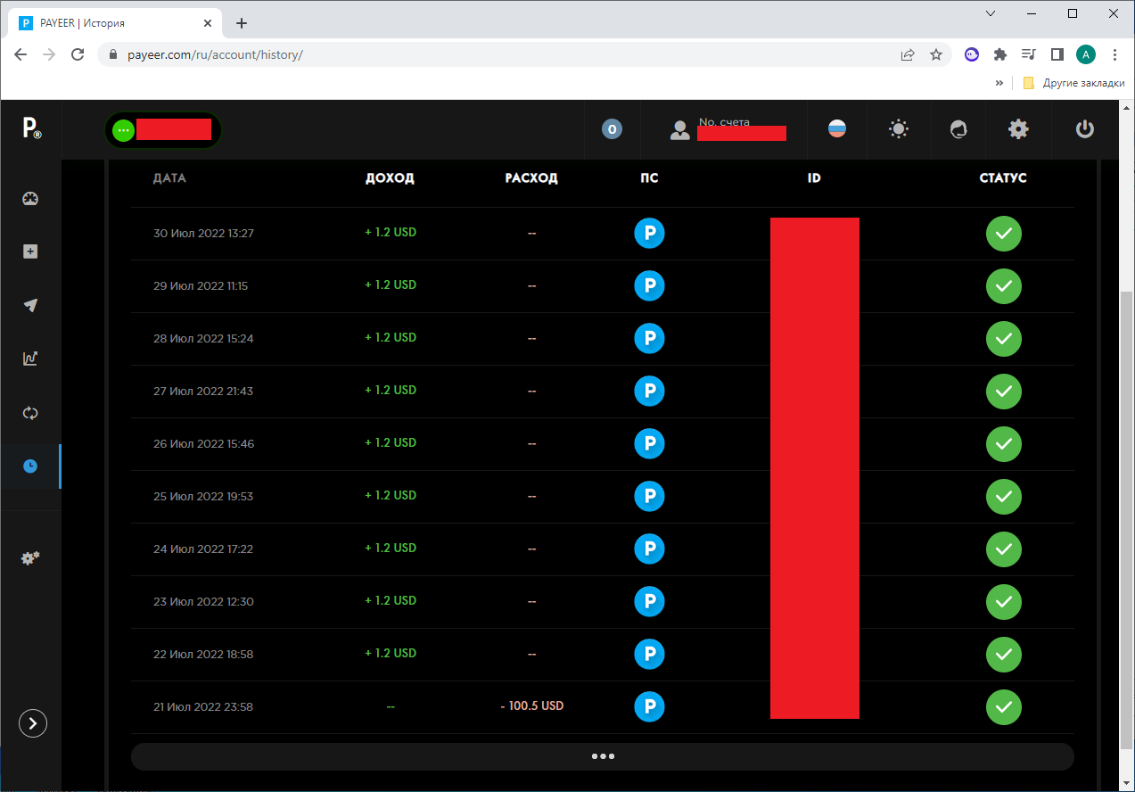This screenshot has width=1135, height=792.
Task: Click the - 100.5 USD expense amount
Action: tap(531, 705)
